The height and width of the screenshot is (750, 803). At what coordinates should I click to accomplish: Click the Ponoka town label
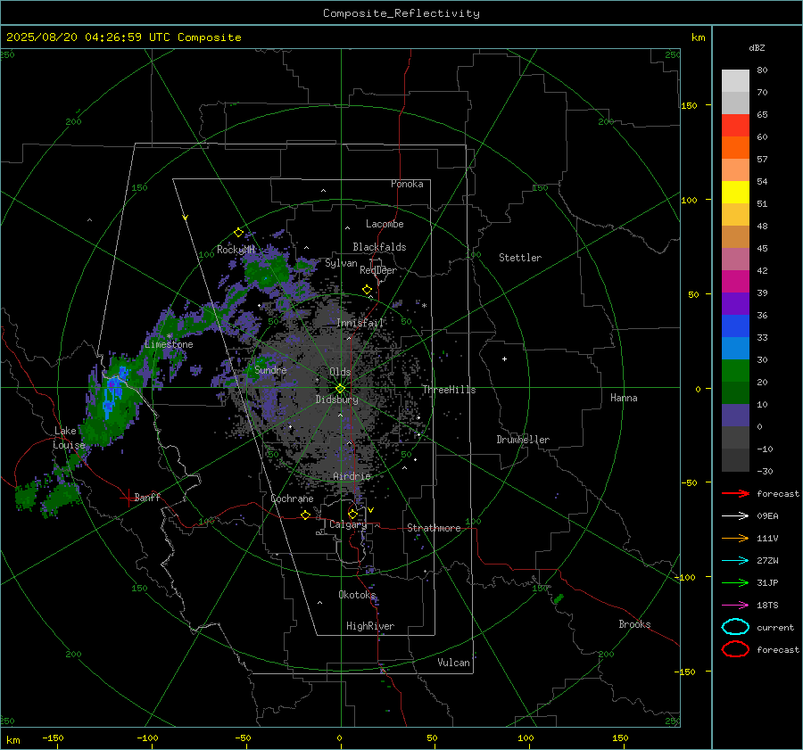407,184
